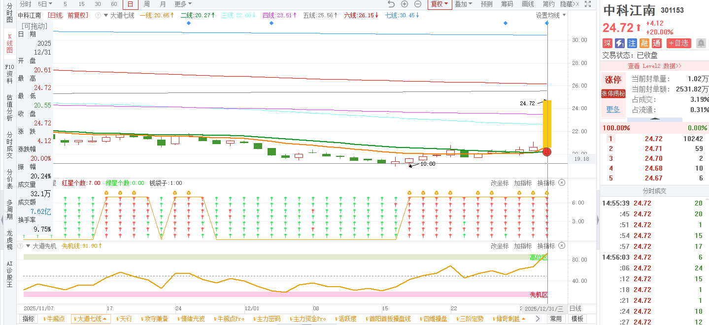This screenshot has width=709, height=325.
Task: Open the 复权 dropdown menu
Action: 439,4
